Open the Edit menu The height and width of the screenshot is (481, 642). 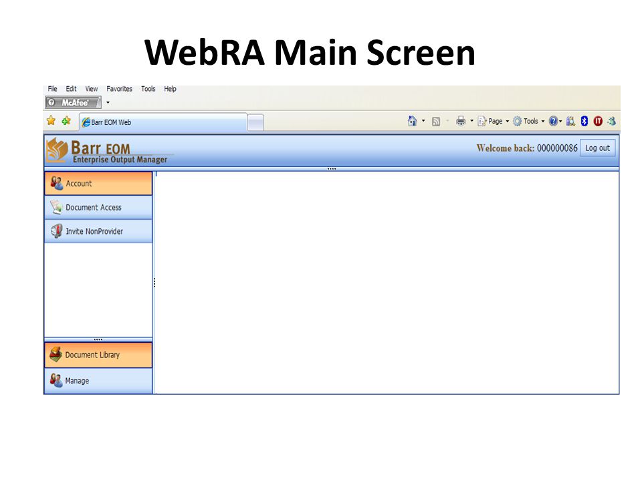click(x=72, y=89)
